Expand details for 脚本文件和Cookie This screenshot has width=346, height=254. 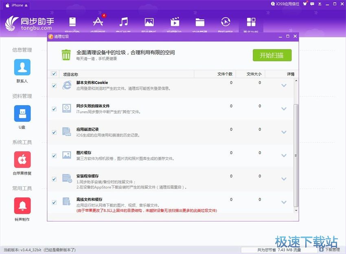[284, 85]
